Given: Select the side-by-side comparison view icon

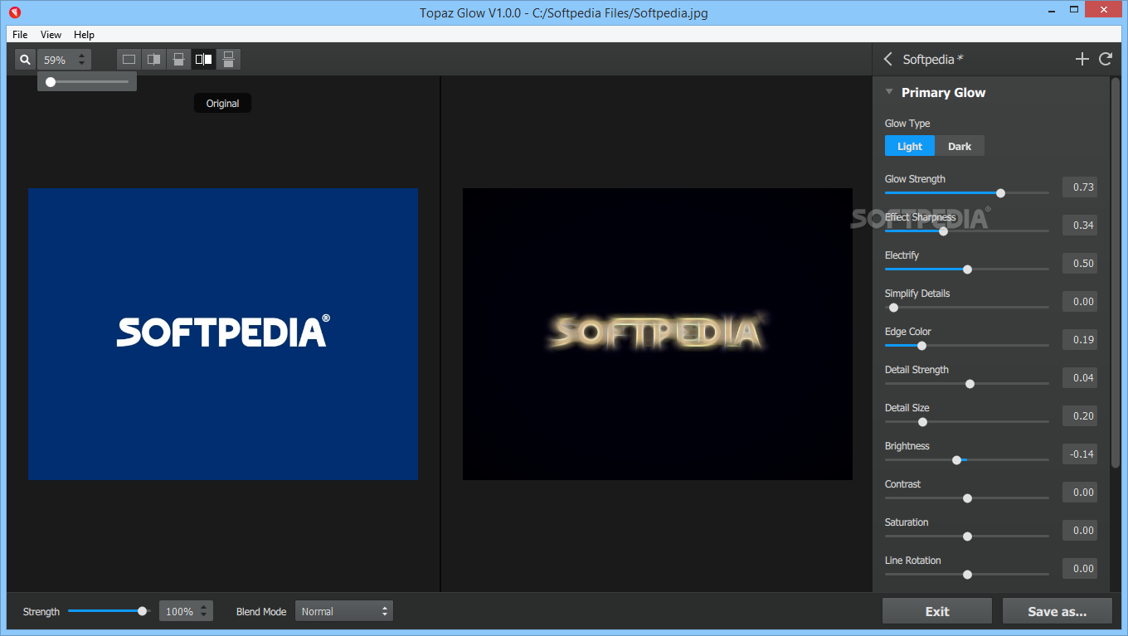Looking at the screenshot, I should [x=203, y=60].
